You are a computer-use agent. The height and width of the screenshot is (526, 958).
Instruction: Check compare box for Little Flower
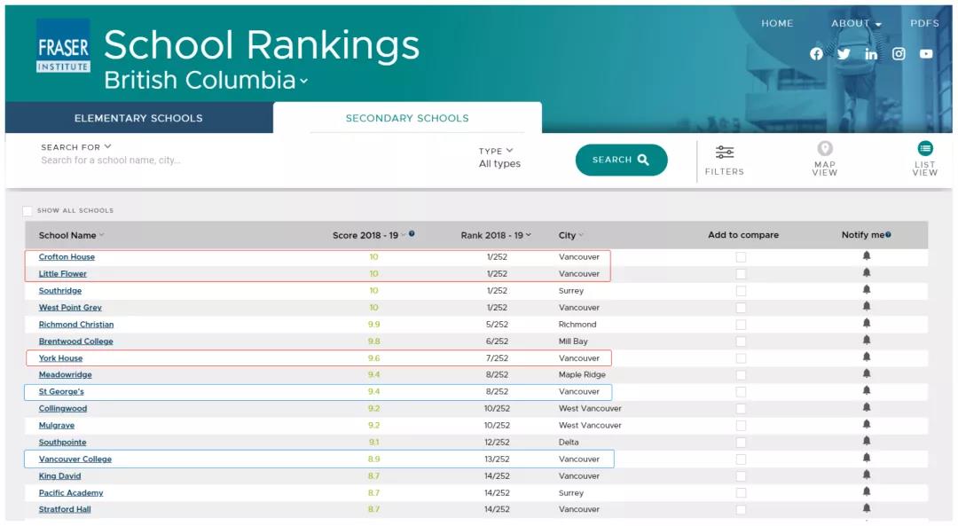click(741, 274)
